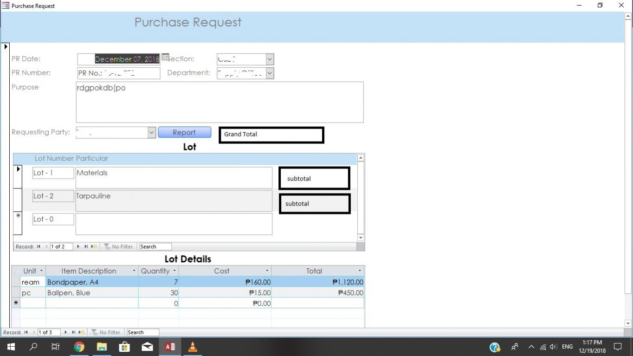Click the Search box in the '1 of 3' navigator
This screenshot has height=356, width=633.
tap(143, 332)
